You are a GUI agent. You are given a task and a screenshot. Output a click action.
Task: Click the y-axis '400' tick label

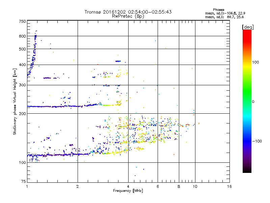22,65
